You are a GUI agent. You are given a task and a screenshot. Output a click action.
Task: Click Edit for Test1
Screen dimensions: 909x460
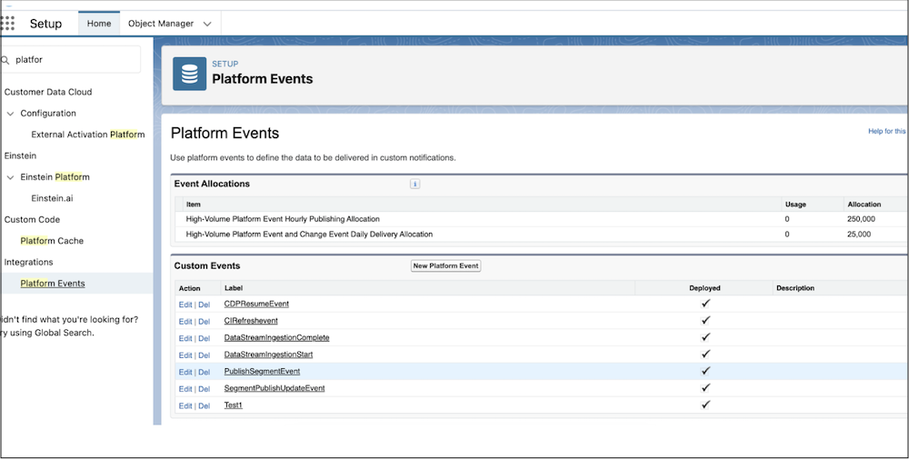185,405
